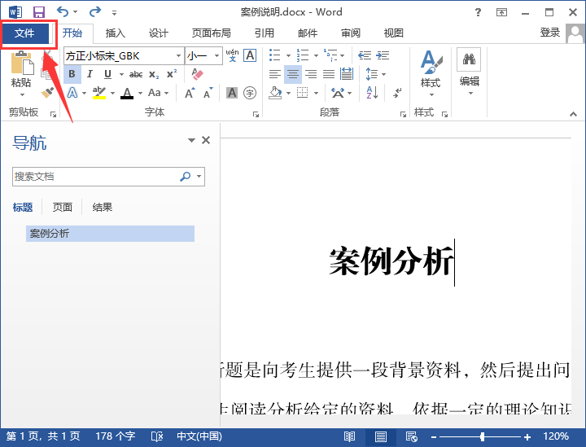The image size is (586, 447).
Task: Show 结果 tab in navigation pane
Action: (x=102, y=207)
